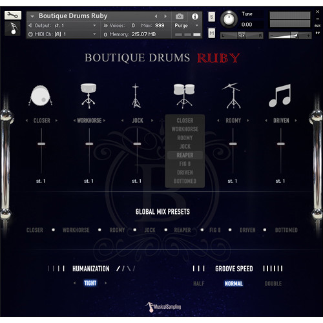Open DRIVEN channel output st. 1 selector
Viewport: 323px width, 323px height.
point(280,181)
